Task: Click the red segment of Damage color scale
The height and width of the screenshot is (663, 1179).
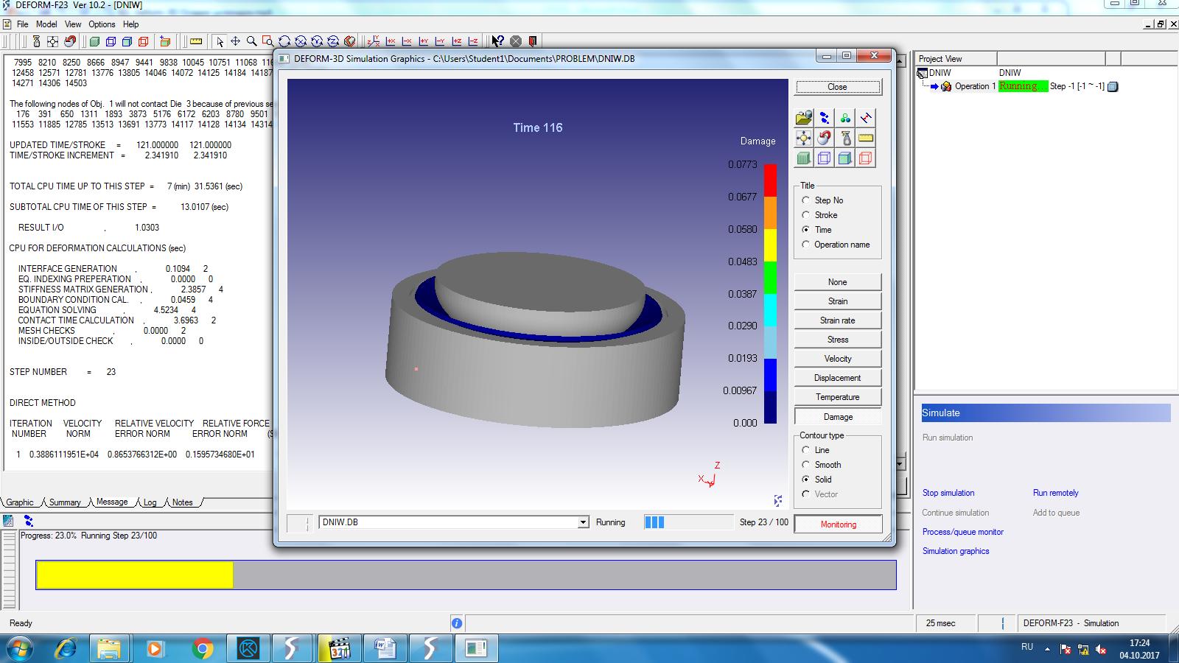Action: pyautogui.click(x=770, y=180)
